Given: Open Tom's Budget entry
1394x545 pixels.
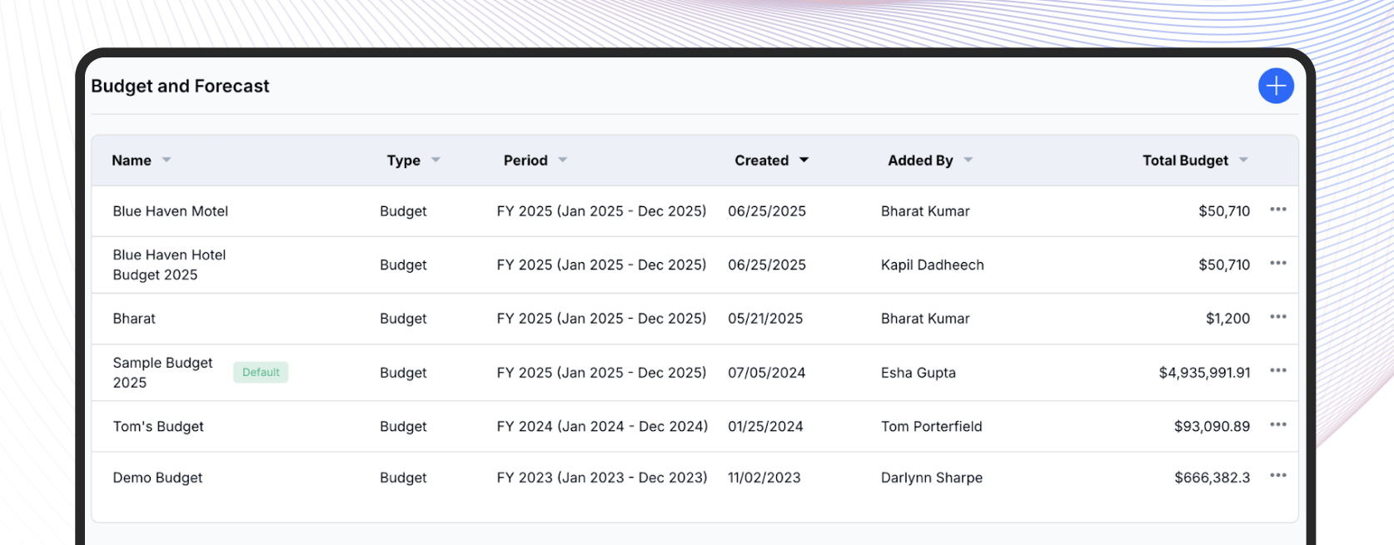Looking at the screenshot, I should [158, 427].
